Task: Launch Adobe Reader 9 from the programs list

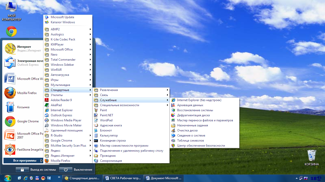Action: point(68,100)
